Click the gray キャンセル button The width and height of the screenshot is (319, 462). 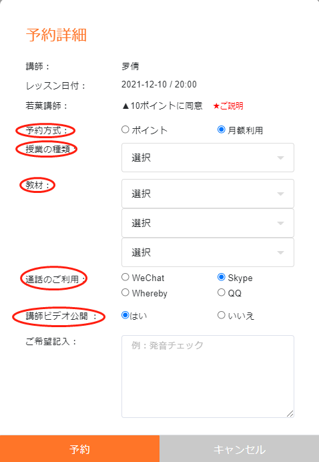tap(239, 449)
